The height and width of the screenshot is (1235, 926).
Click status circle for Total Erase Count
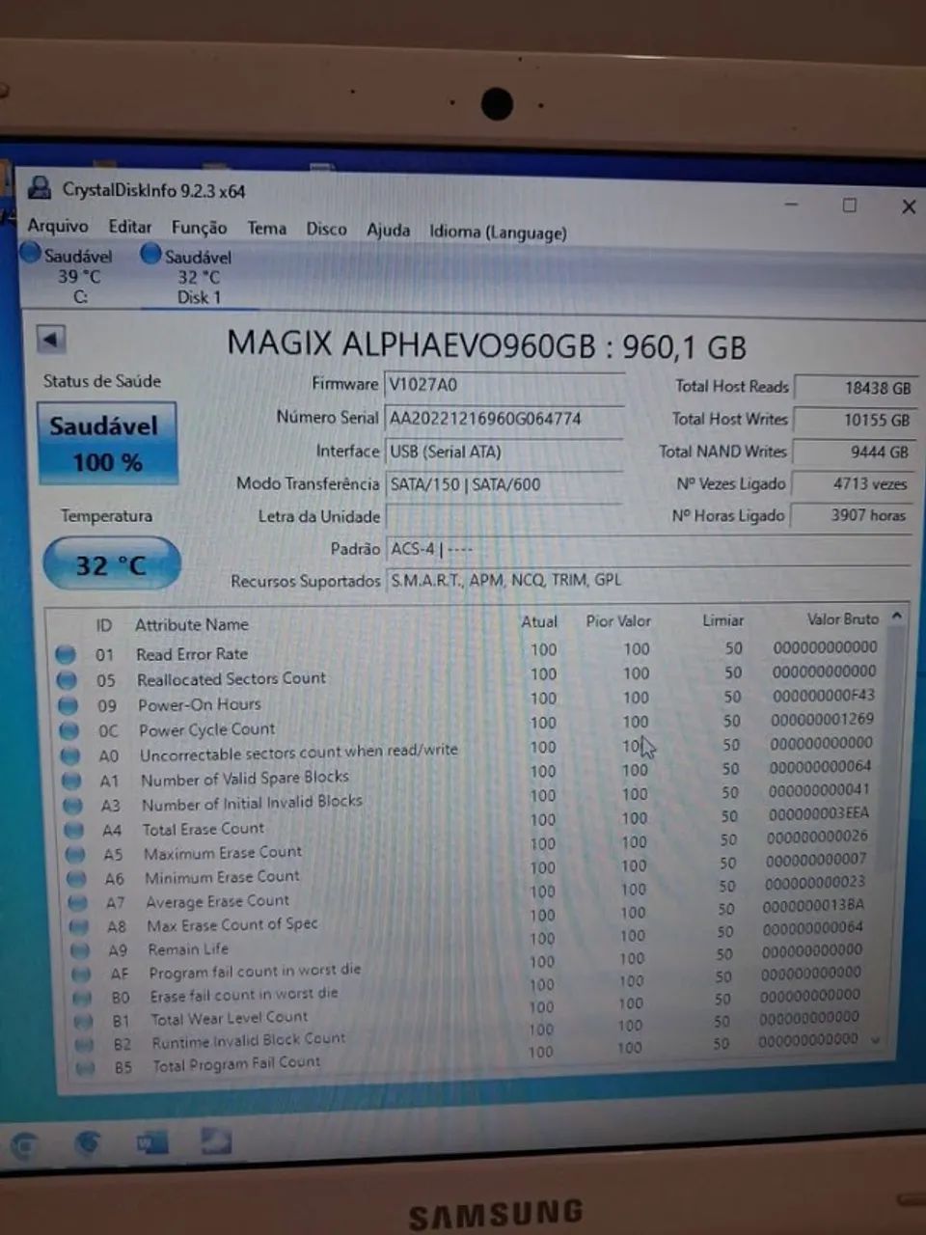point(74,830)
